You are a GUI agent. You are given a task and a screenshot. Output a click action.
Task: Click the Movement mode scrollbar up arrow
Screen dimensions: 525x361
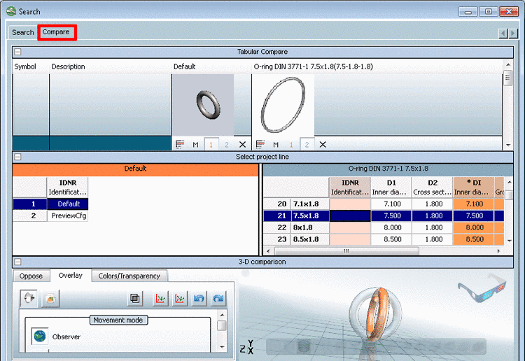tap(222, 315)
